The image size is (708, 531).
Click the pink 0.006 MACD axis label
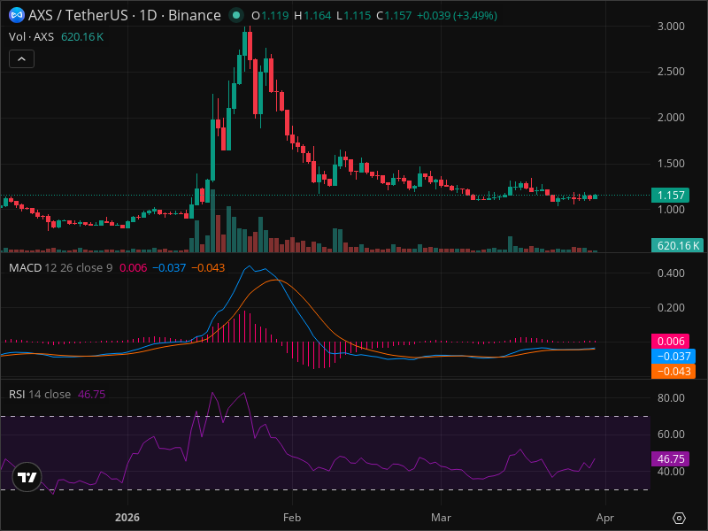tap(670, 342)
